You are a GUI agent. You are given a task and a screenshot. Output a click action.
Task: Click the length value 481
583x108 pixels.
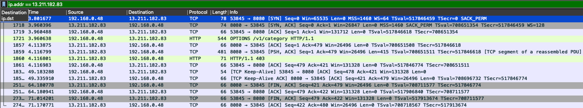(222, 52)
